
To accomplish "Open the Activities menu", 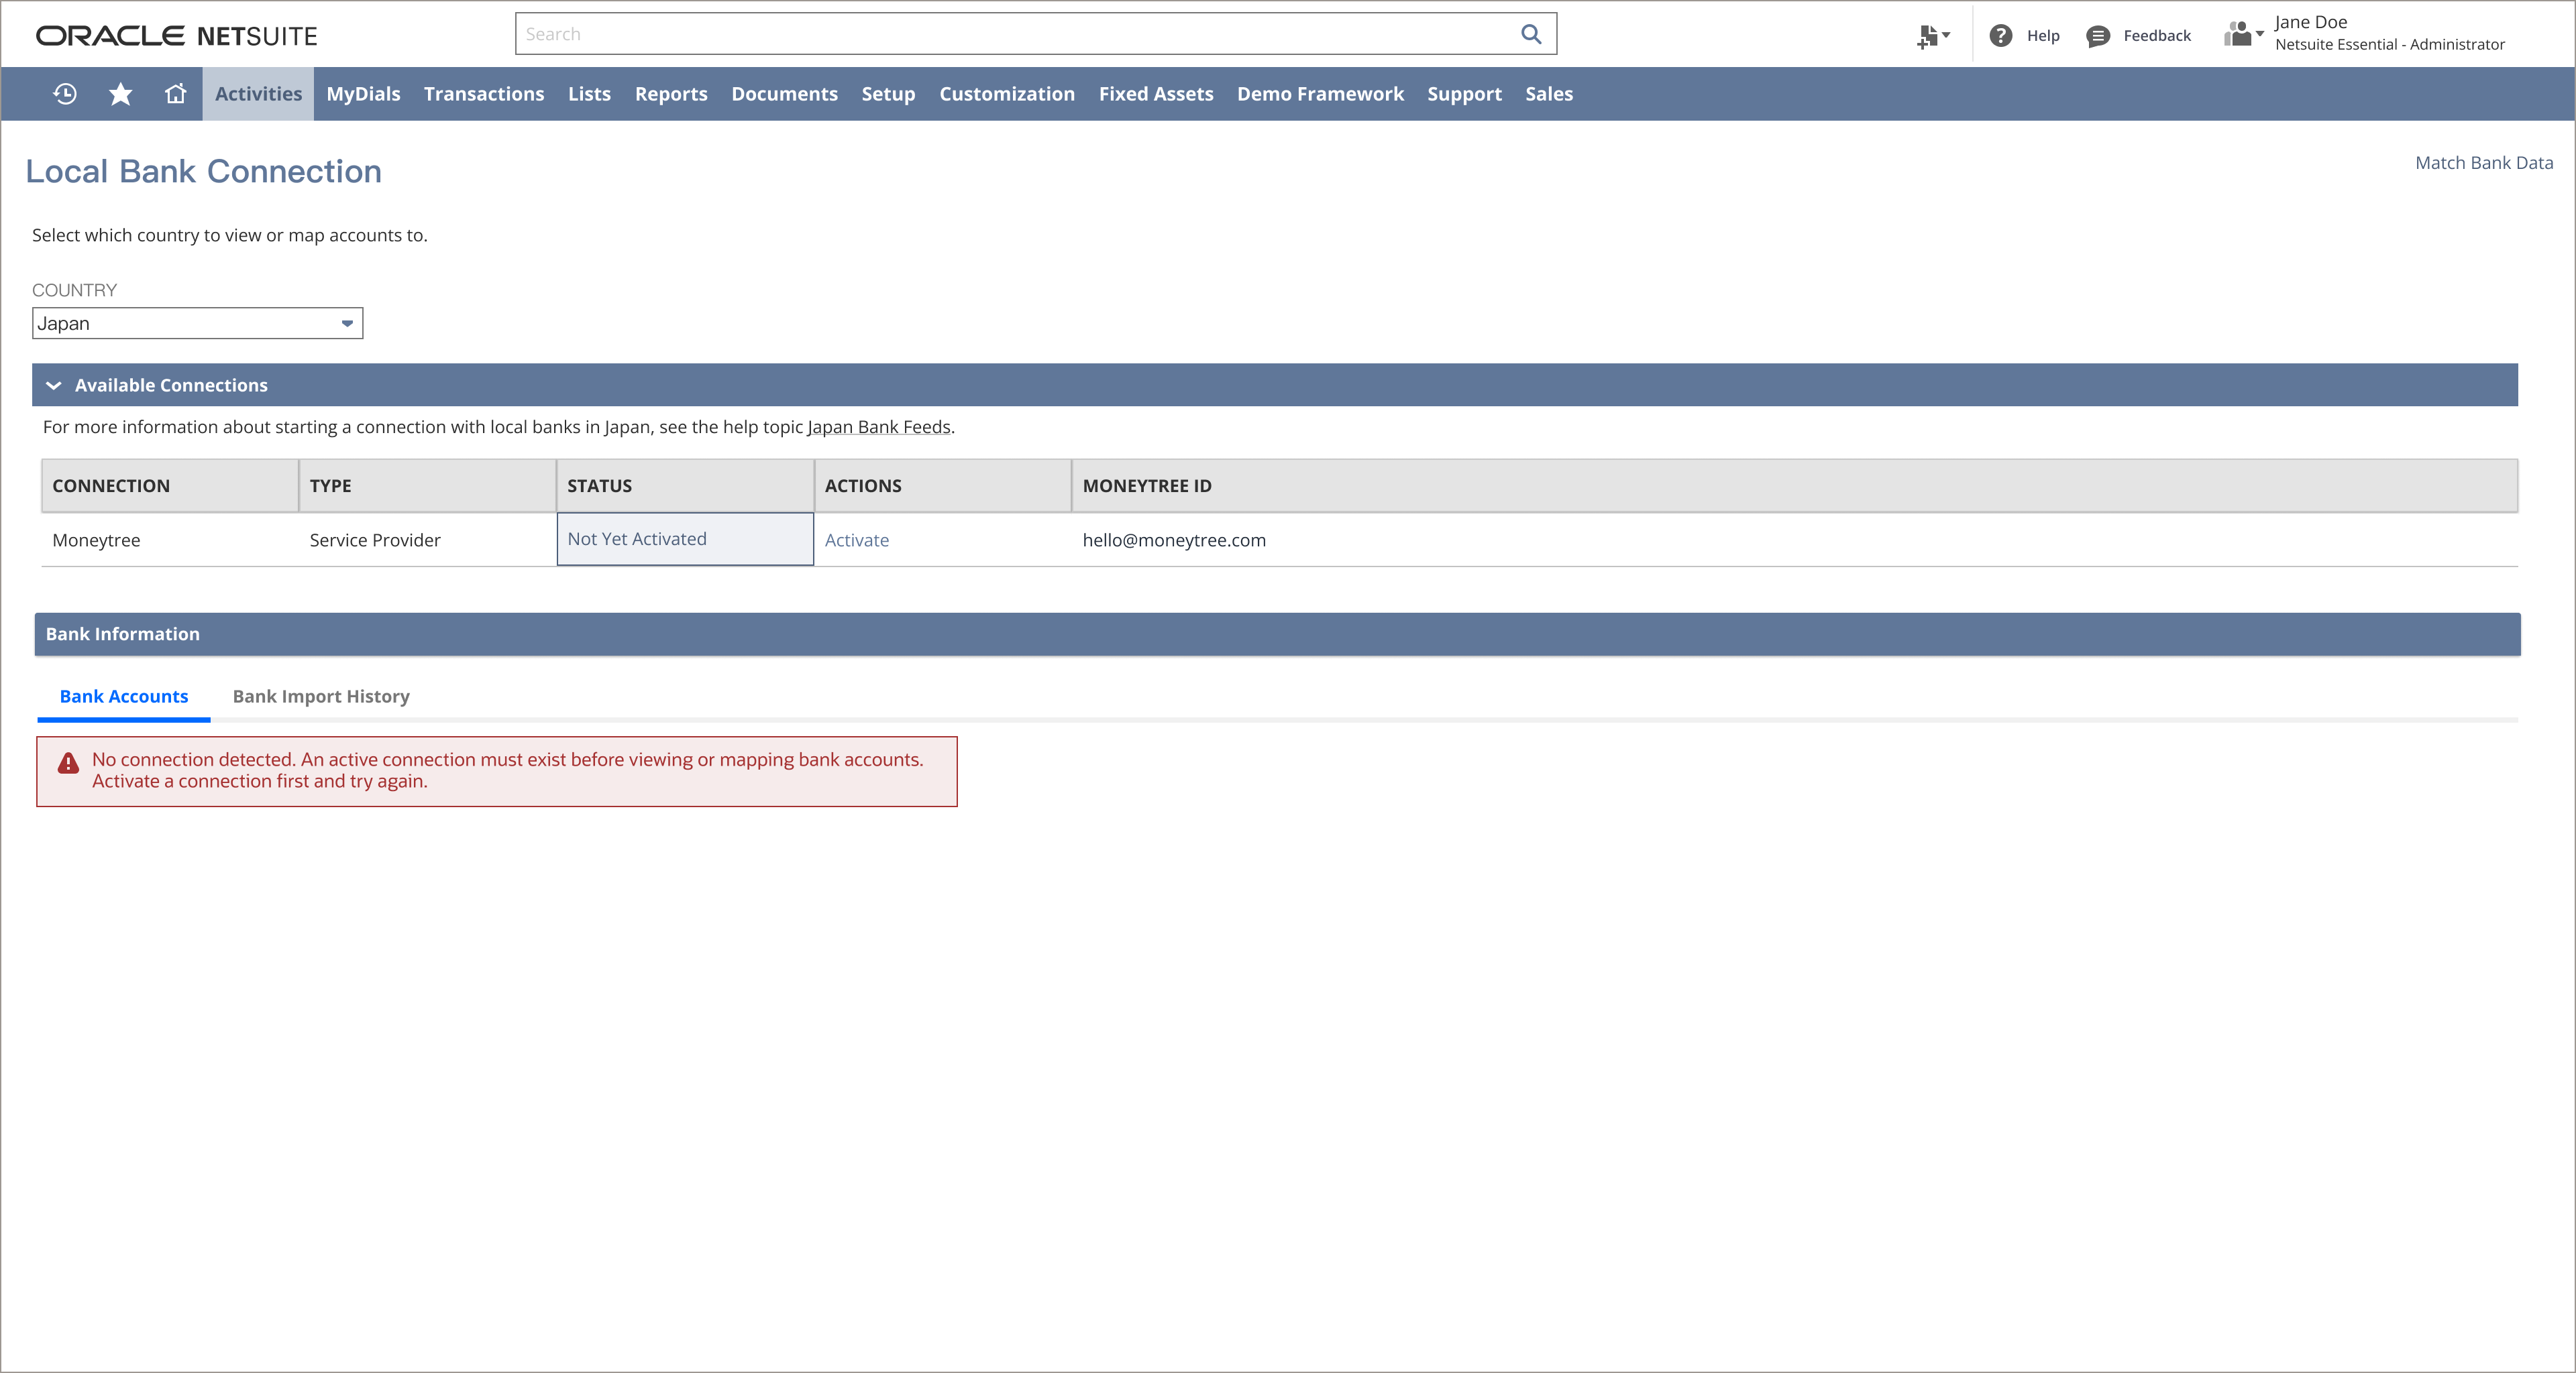I will [258, 94].
